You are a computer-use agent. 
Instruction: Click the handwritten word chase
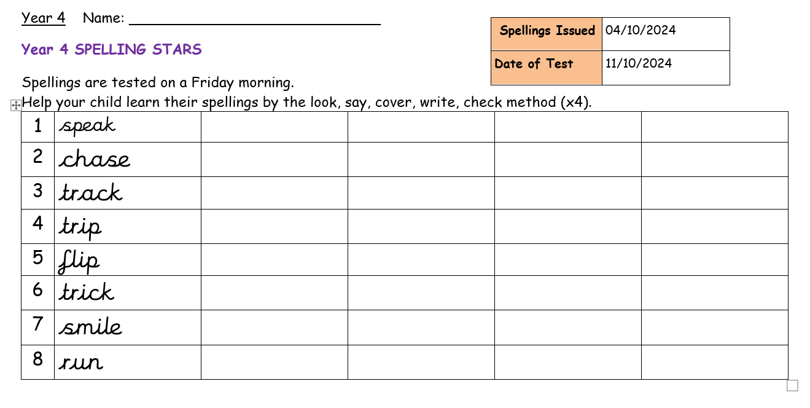pos(95,160)
